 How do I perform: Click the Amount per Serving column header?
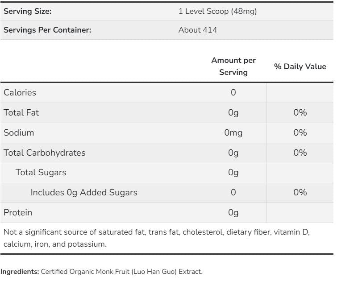(233, 66)
